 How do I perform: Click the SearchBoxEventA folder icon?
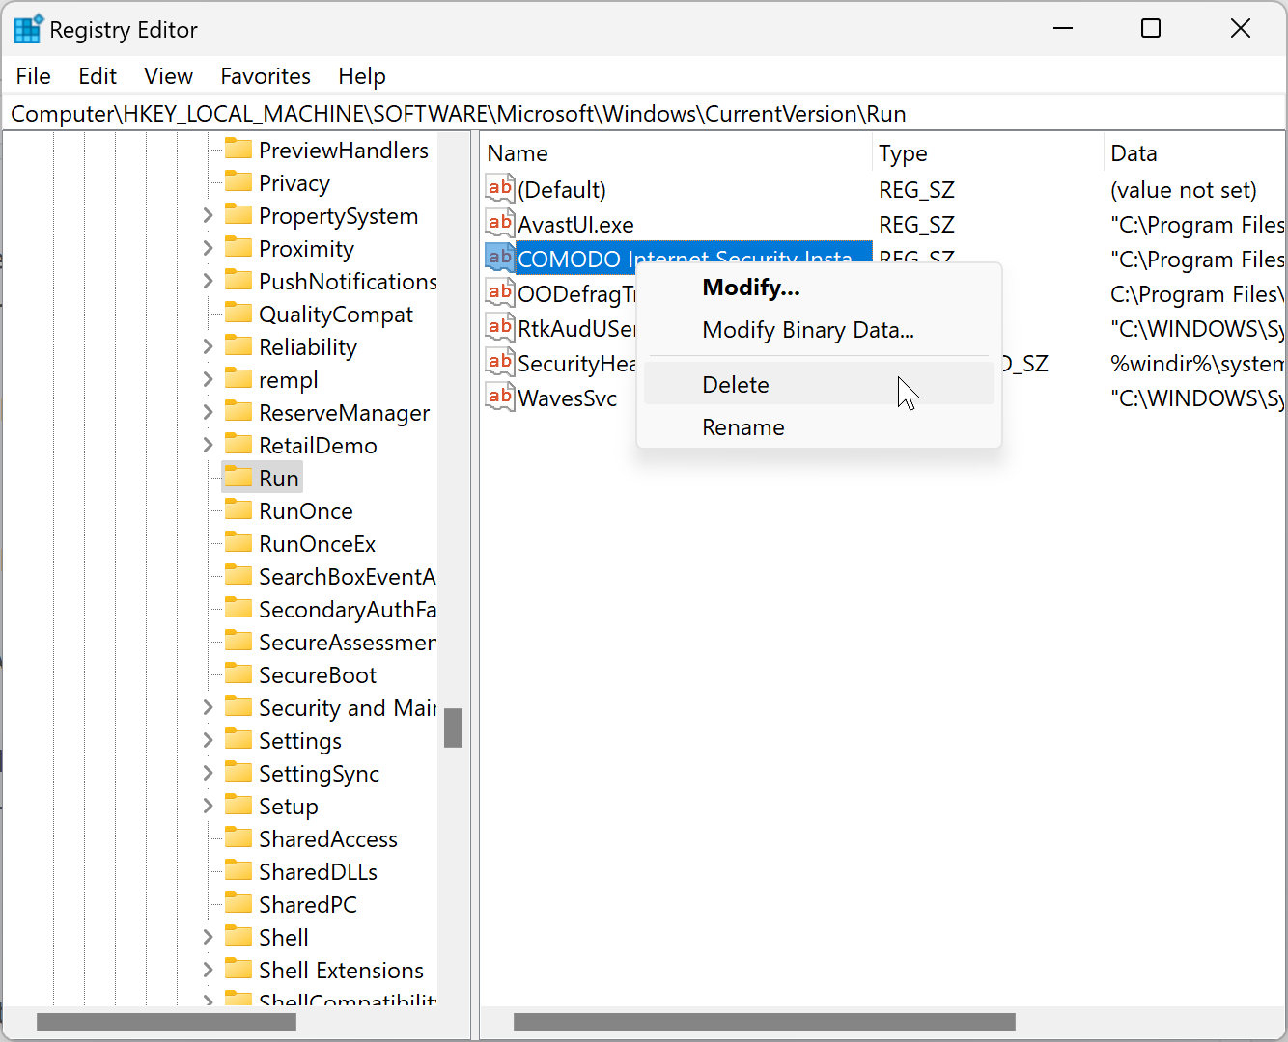(x=238, y=575)
